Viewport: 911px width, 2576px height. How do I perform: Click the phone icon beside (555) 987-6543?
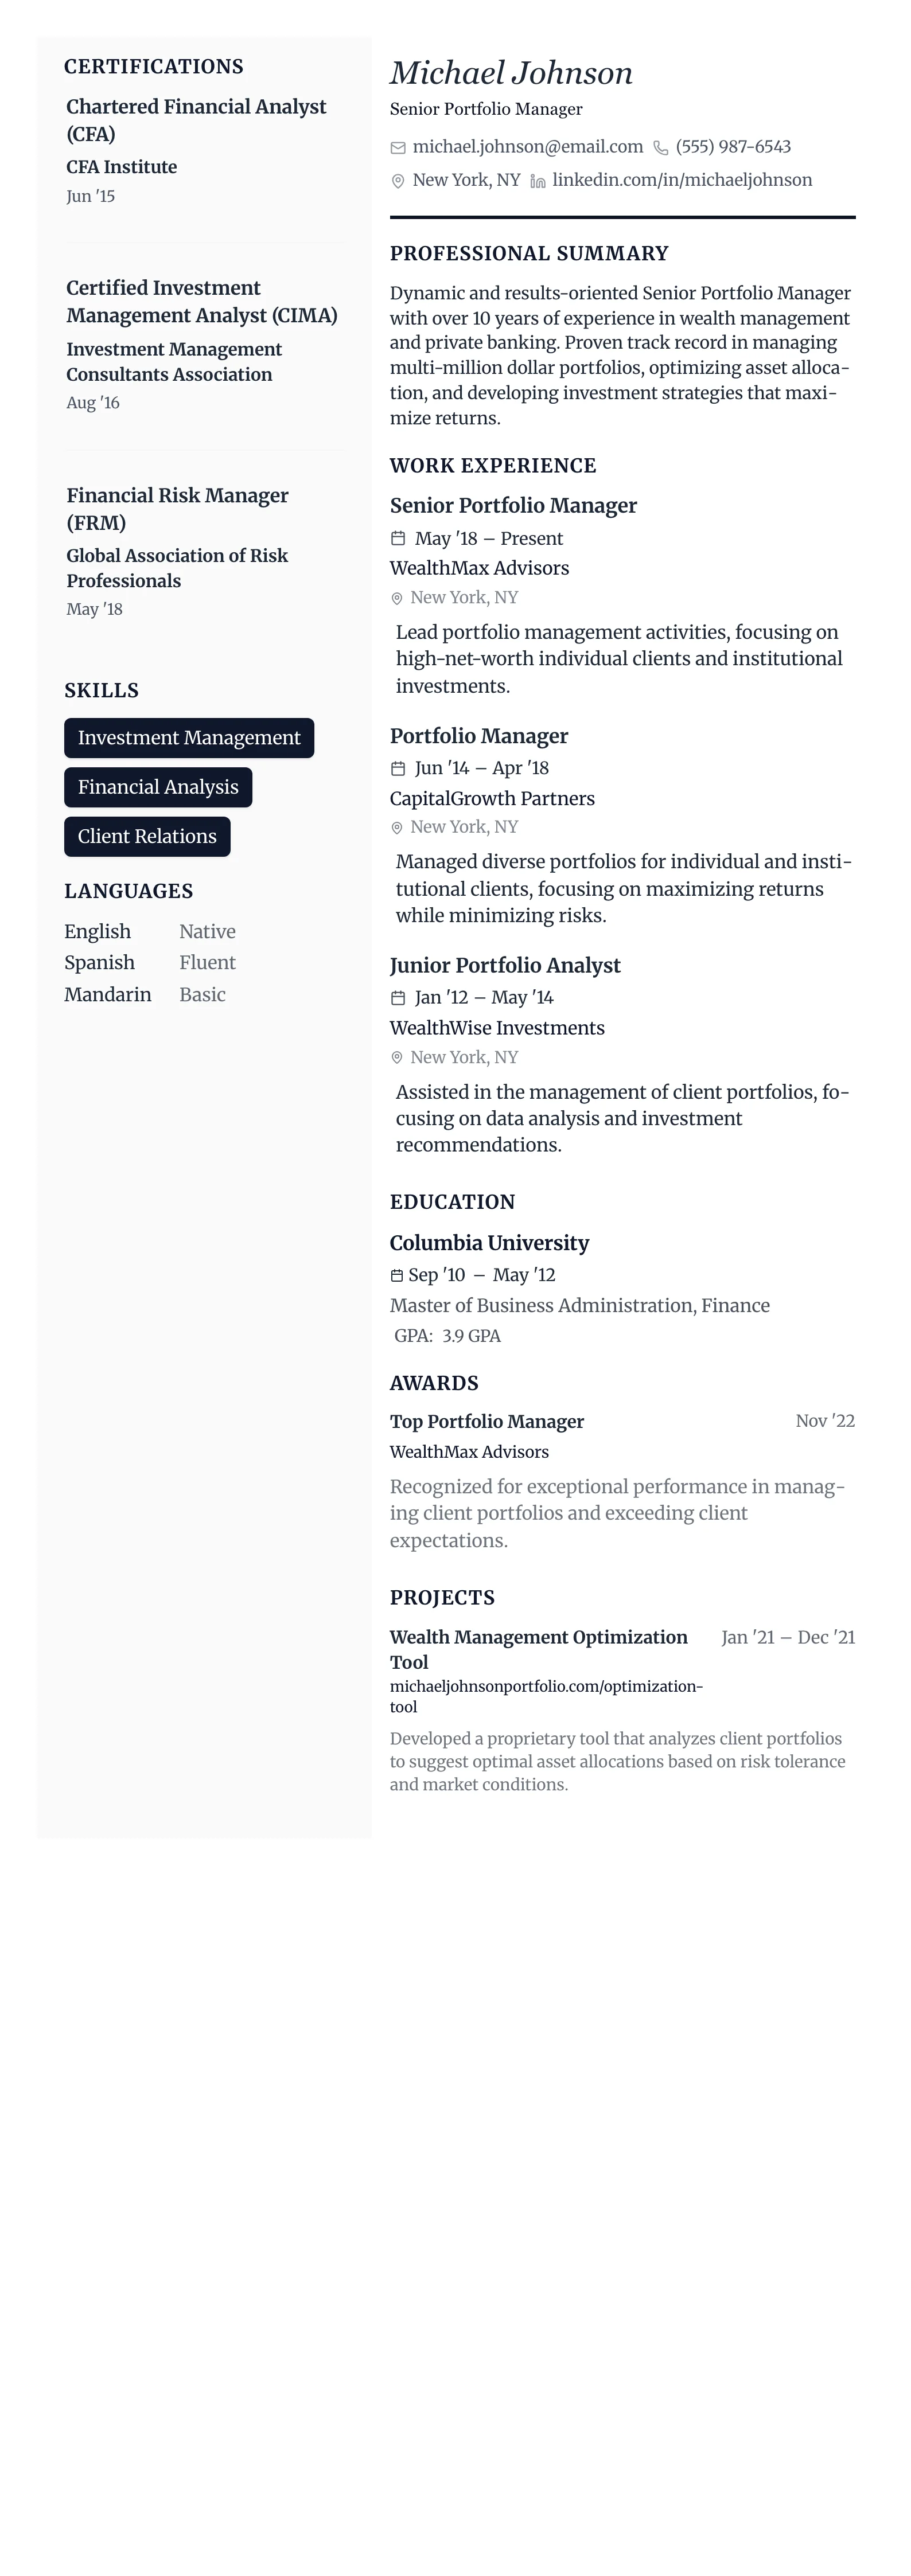click(x=661, y=148)
